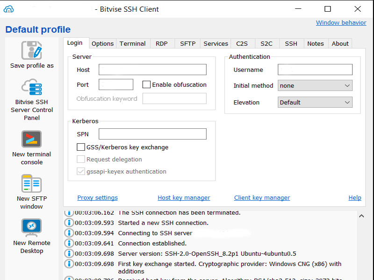This screenshot has height=280, width=374.
Task: Click the log panel scroll up arrow
Action: click(361, 216)
